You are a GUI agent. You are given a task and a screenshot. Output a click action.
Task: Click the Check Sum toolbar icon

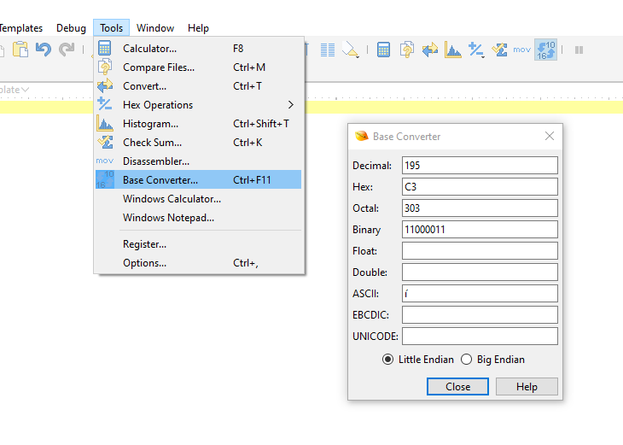click(499, 50)
